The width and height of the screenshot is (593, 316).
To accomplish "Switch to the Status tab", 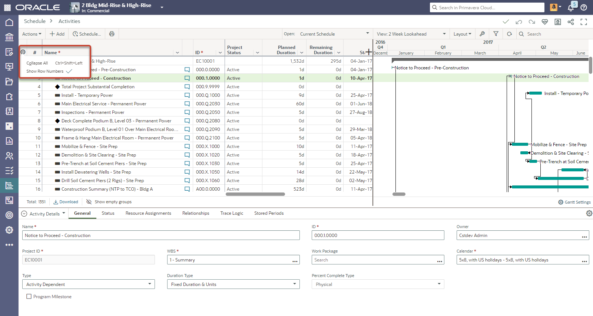I will click(x=108, y=213).
